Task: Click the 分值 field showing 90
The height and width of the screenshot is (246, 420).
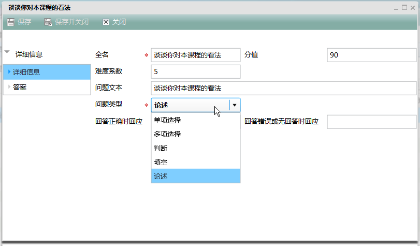Action: coord(371,55)
